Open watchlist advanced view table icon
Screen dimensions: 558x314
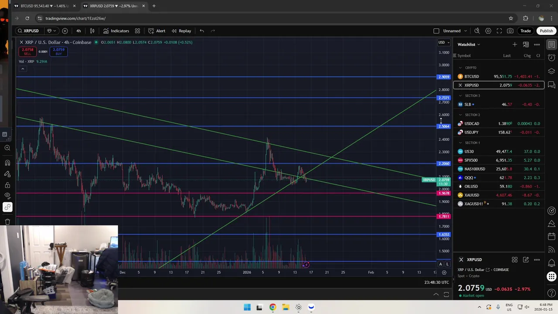coord(526,44)
